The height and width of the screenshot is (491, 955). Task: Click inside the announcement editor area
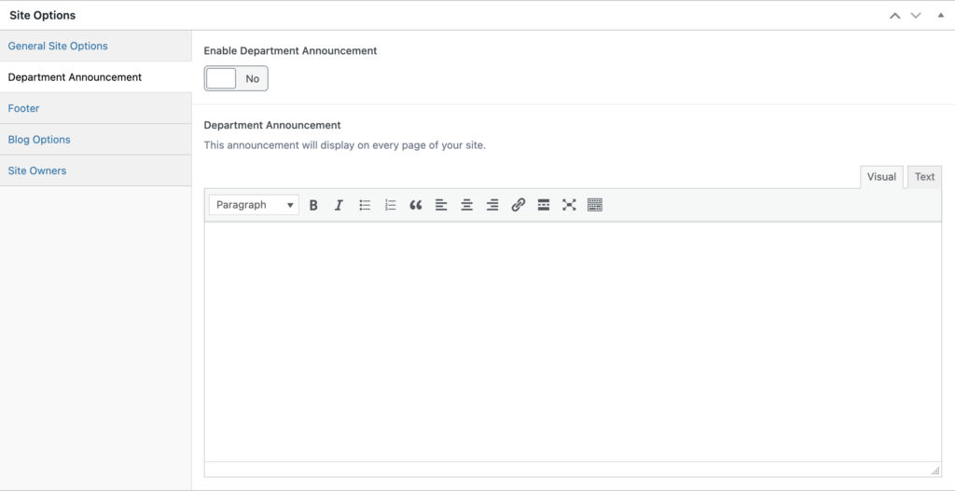point(573,340)
